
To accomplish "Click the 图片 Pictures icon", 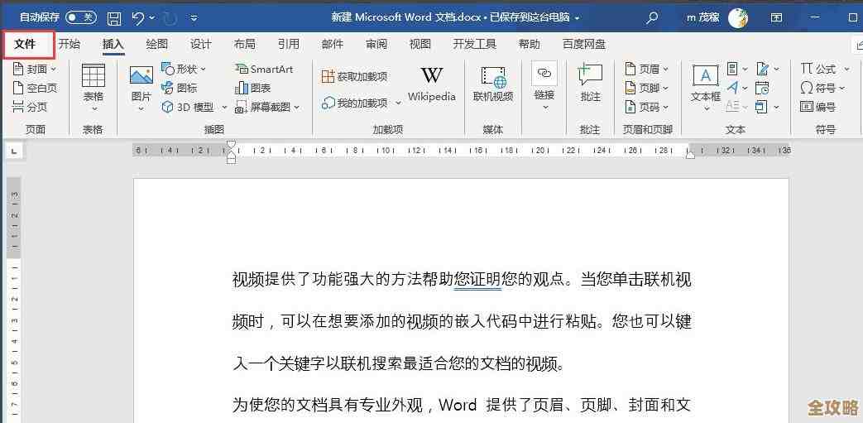I will [x=141, y=75].
